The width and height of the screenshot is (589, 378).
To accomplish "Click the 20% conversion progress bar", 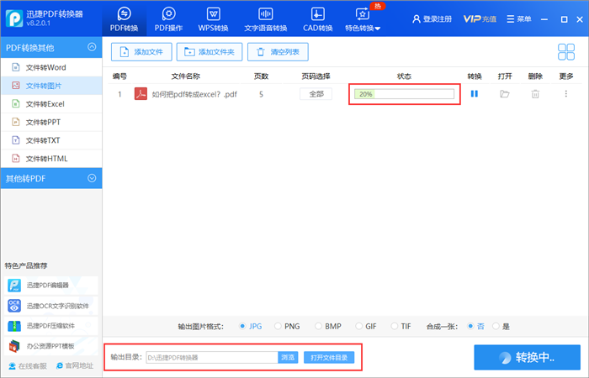I will [404, 94].
